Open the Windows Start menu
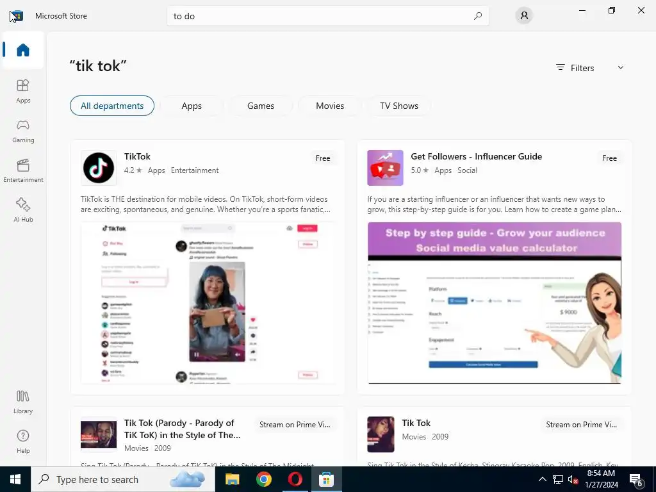Image resolution: width=656 pixels, height=492 pixels. click(15, 479)
